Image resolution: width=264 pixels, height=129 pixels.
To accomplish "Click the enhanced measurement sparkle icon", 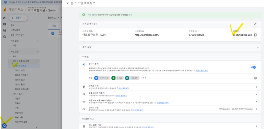I will pyautogui.click(x=84, y=64).
